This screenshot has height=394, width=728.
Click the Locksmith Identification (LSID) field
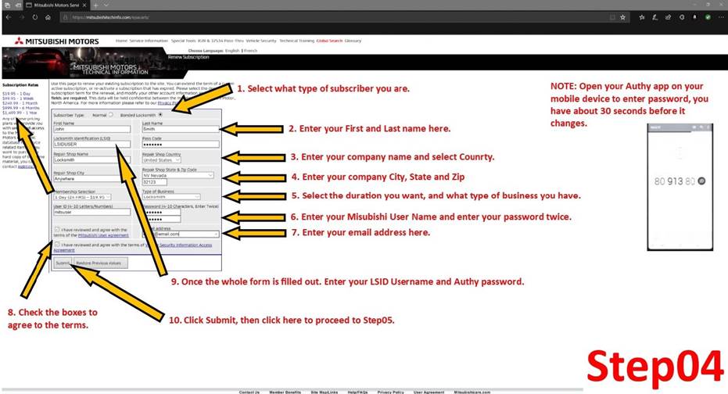tap(92, 145)
